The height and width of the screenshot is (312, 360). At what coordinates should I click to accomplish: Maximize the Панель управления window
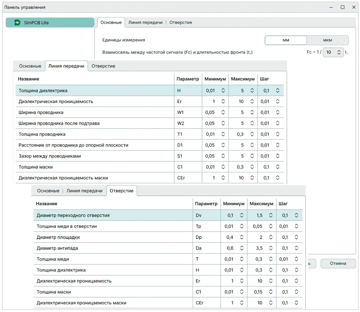click(x=342, y=7)
